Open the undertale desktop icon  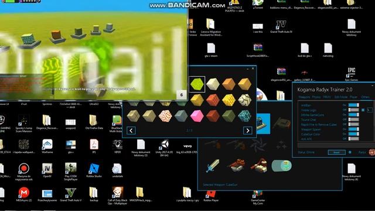[x=117, y=171]
